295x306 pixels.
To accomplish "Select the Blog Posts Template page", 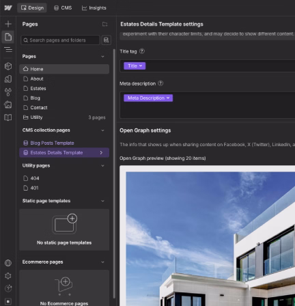I will 64,143.
